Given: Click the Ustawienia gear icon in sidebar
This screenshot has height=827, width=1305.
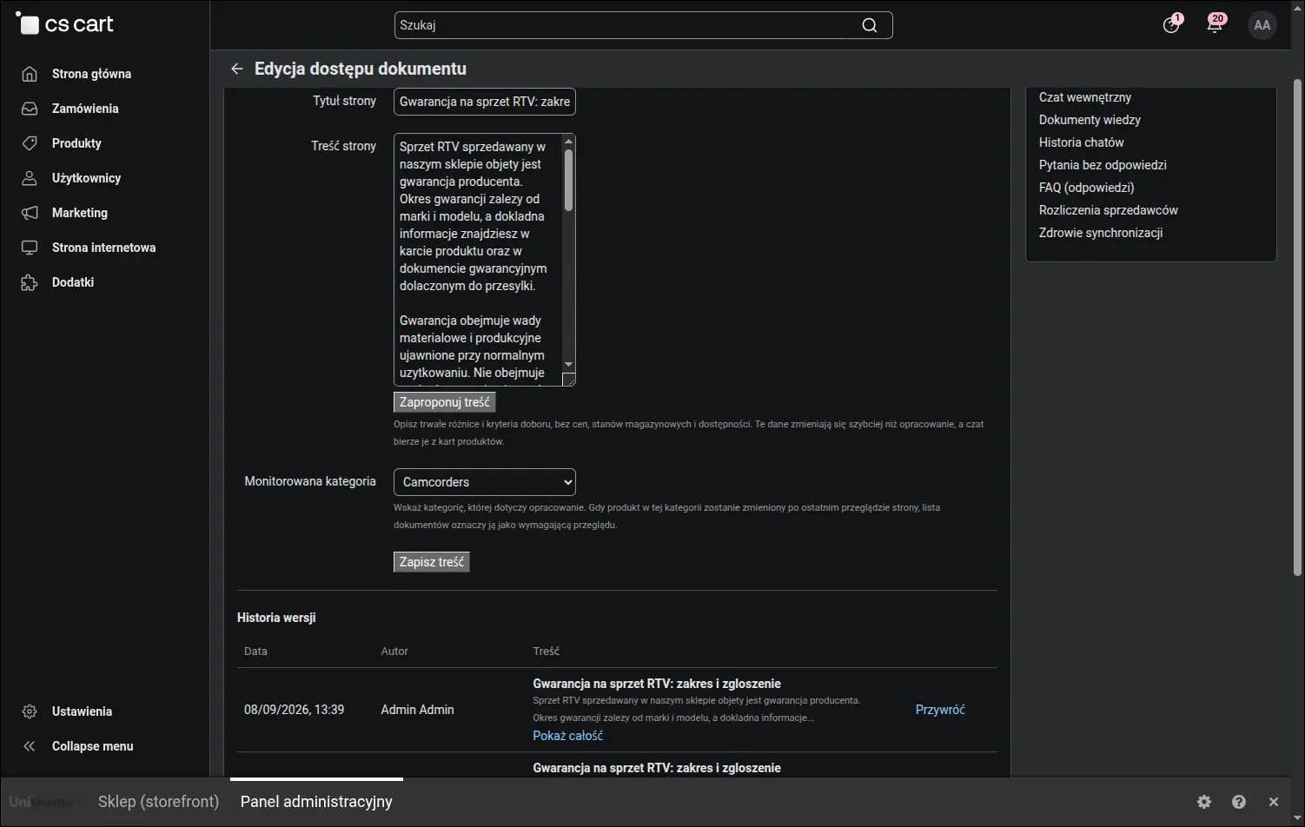Looking at the screenshot, I should (x=30, y=711).
